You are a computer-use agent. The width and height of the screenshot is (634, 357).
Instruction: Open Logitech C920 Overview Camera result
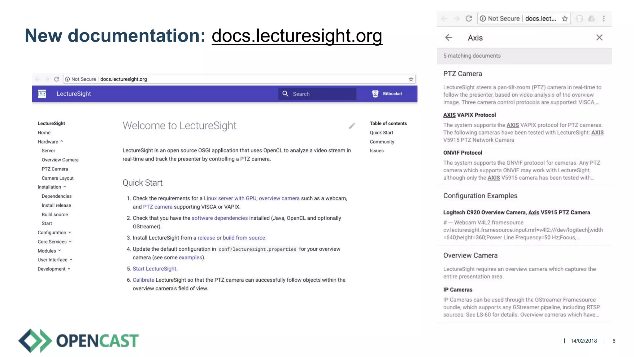(x=516, y=213)
